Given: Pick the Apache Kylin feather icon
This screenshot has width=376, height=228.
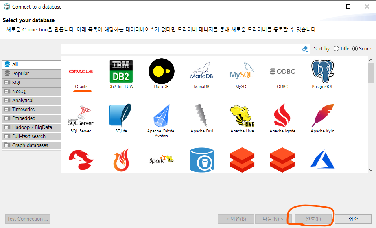Looking at the screenshot, I should (323, 116).
